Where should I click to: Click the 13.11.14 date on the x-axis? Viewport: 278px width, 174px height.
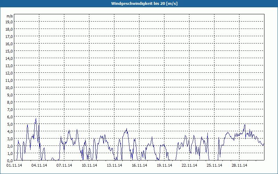[114, 166]
